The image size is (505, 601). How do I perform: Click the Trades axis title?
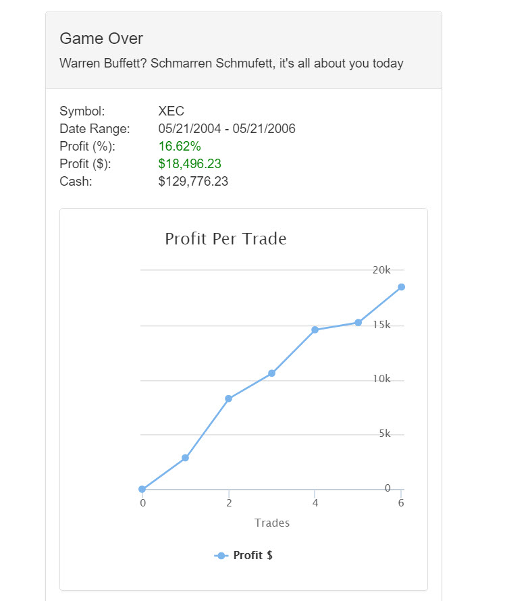pos(272,523)
